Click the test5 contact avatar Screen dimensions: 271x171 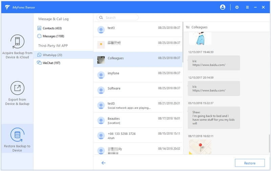pyautogui.click(x=101, y=105)
